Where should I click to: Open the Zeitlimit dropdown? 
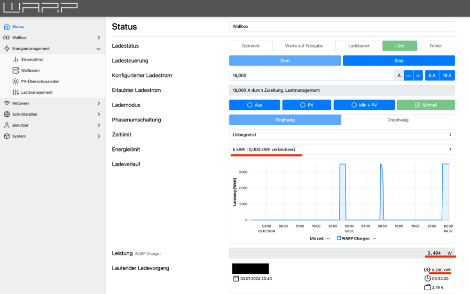point(342,135)
